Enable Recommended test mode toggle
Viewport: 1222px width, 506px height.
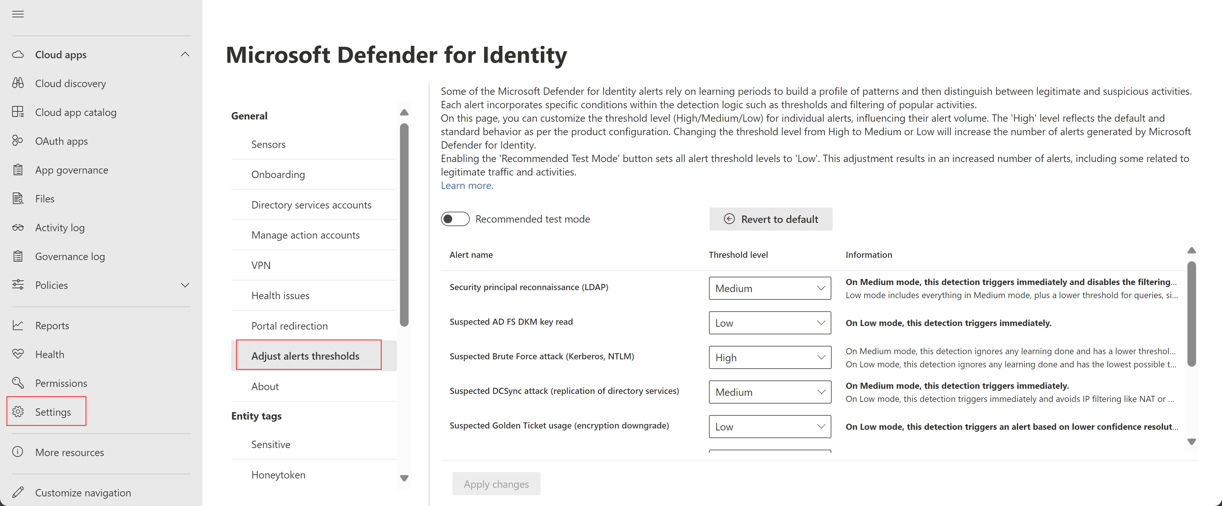point(454,219)
